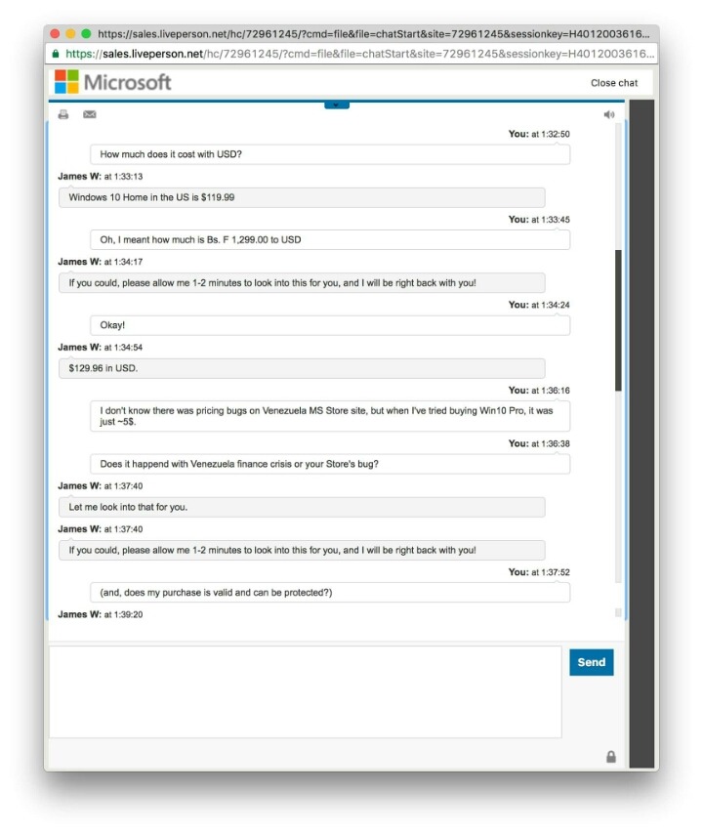The height and width of the screenshot is (834, 703).
Task: Click the liveperson URL in the address bar
Action: [360, 54]
